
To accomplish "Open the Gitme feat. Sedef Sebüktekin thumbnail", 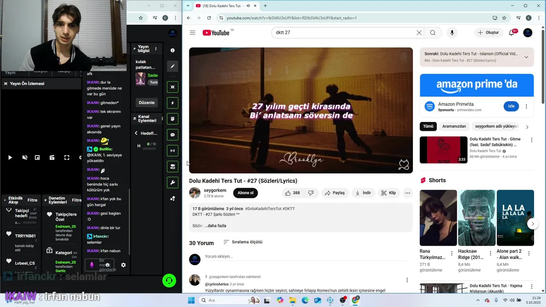I will [444, 150].
